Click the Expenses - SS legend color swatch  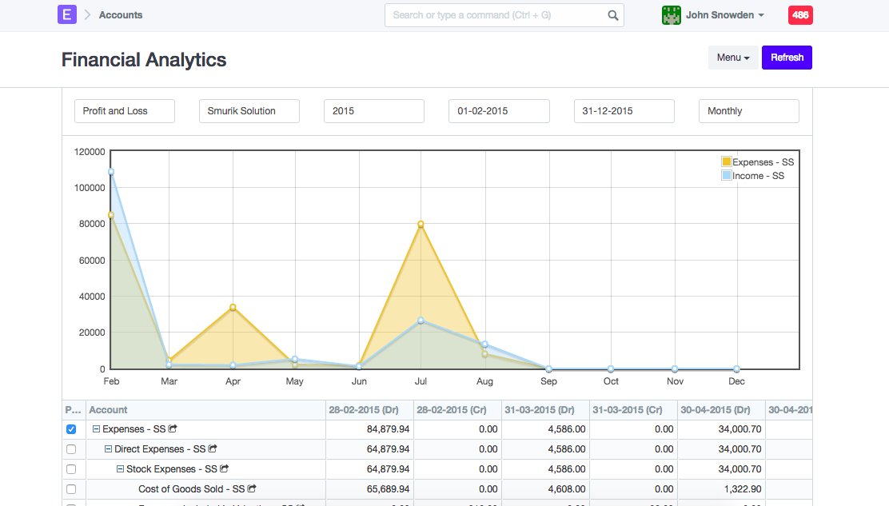point(726,162)
